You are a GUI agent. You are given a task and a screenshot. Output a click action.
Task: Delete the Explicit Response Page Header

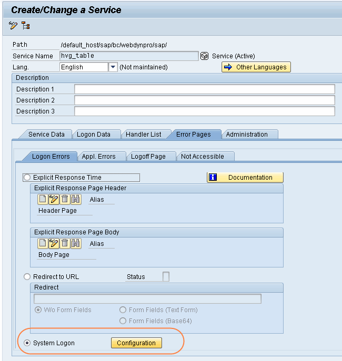tap(65, 200)
